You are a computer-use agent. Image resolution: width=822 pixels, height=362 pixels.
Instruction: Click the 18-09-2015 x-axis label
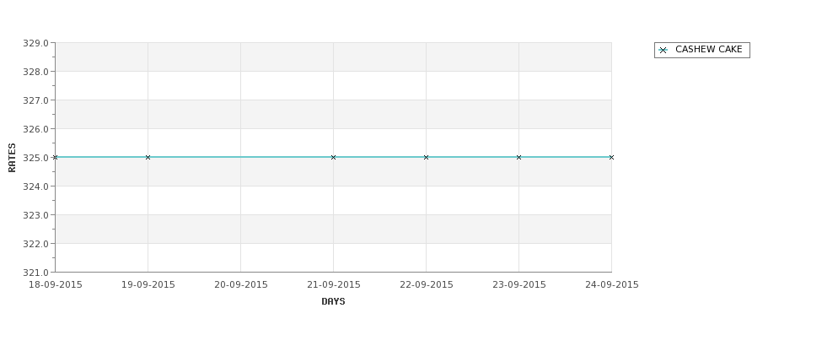[56, 285]
